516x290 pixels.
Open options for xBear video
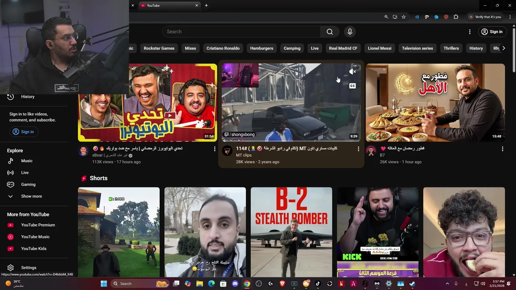(x=214, y=149)
